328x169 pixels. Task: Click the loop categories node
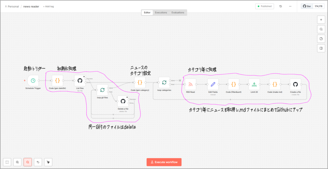coord(164,82)
